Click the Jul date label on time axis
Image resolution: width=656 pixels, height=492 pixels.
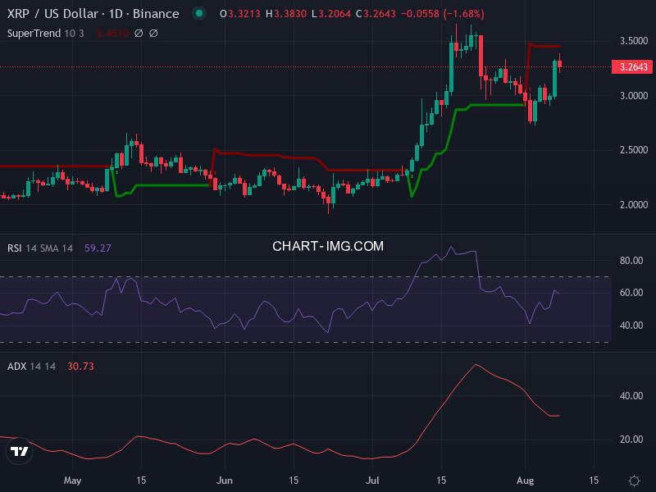coord(372,481)
